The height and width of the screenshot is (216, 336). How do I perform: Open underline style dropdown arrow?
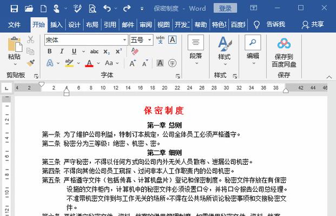click(x=83, y=51)
